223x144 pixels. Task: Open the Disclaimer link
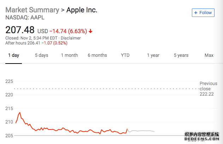click(x=71, y=38)
